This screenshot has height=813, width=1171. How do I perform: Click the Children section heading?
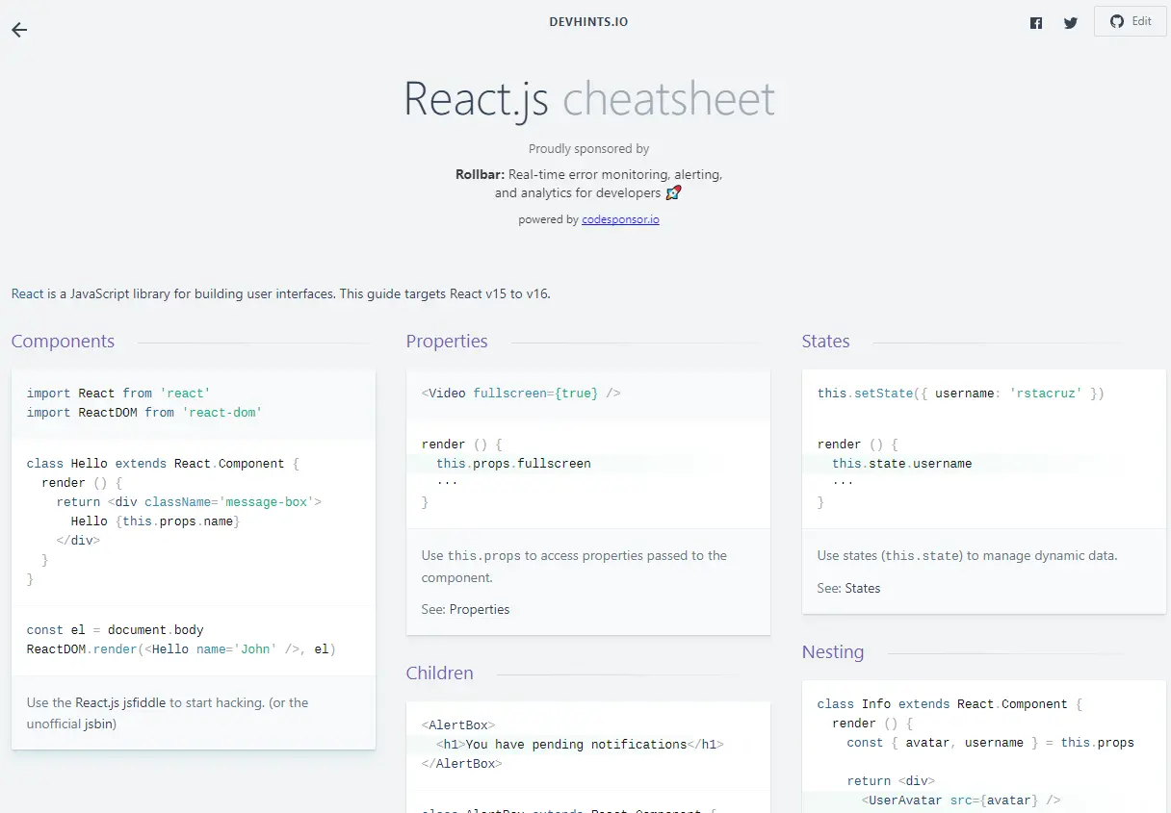click(x=439, y=673)
